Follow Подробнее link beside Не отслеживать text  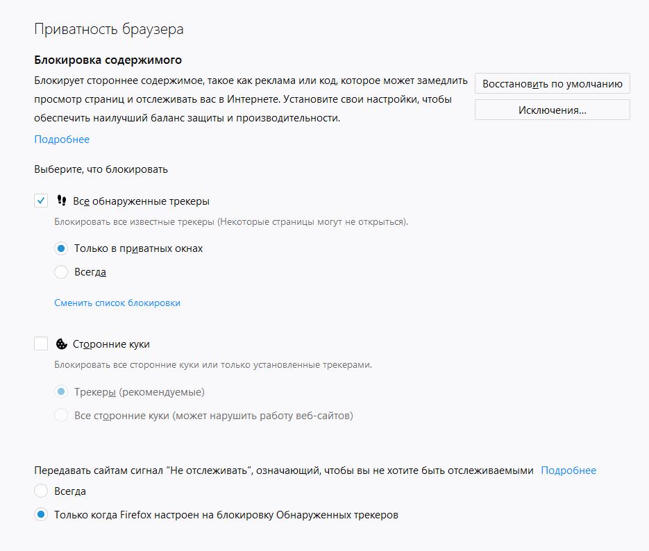click(x=568, y=471)
